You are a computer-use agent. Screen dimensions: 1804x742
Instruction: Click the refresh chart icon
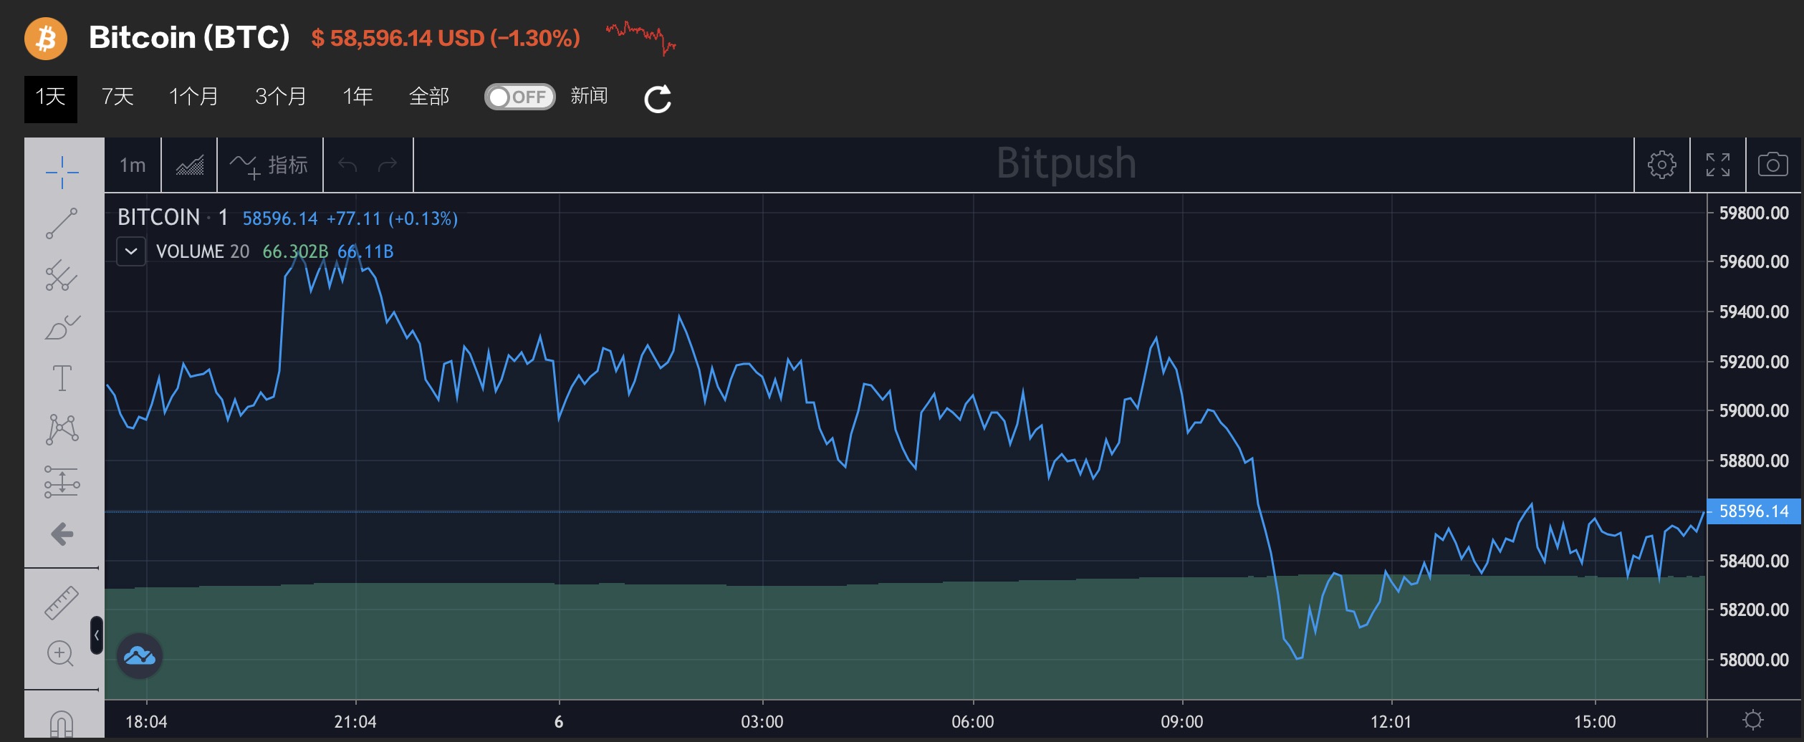point(658,99)
